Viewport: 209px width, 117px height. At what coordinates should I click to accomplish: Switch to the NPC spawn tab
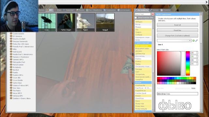pyautogui.click(x=49, y=10)
